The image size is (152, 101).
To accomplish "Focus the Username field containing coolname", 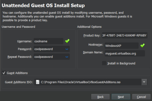I will (x=48, y=41).
